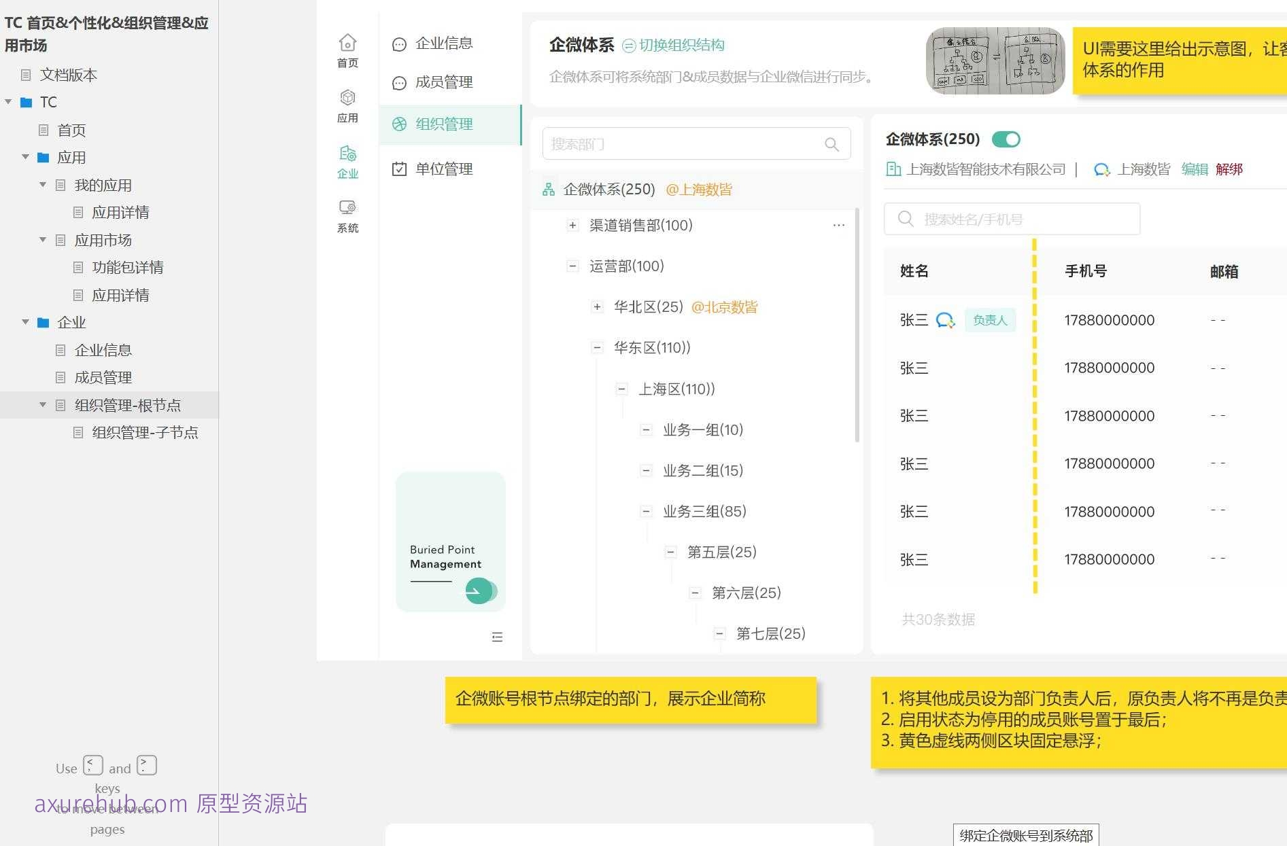The height and width of the screenshot is (846, 1287).
Task: Click the three-dot menu beside 渠道销售部
Action: [x=839, y=226]
